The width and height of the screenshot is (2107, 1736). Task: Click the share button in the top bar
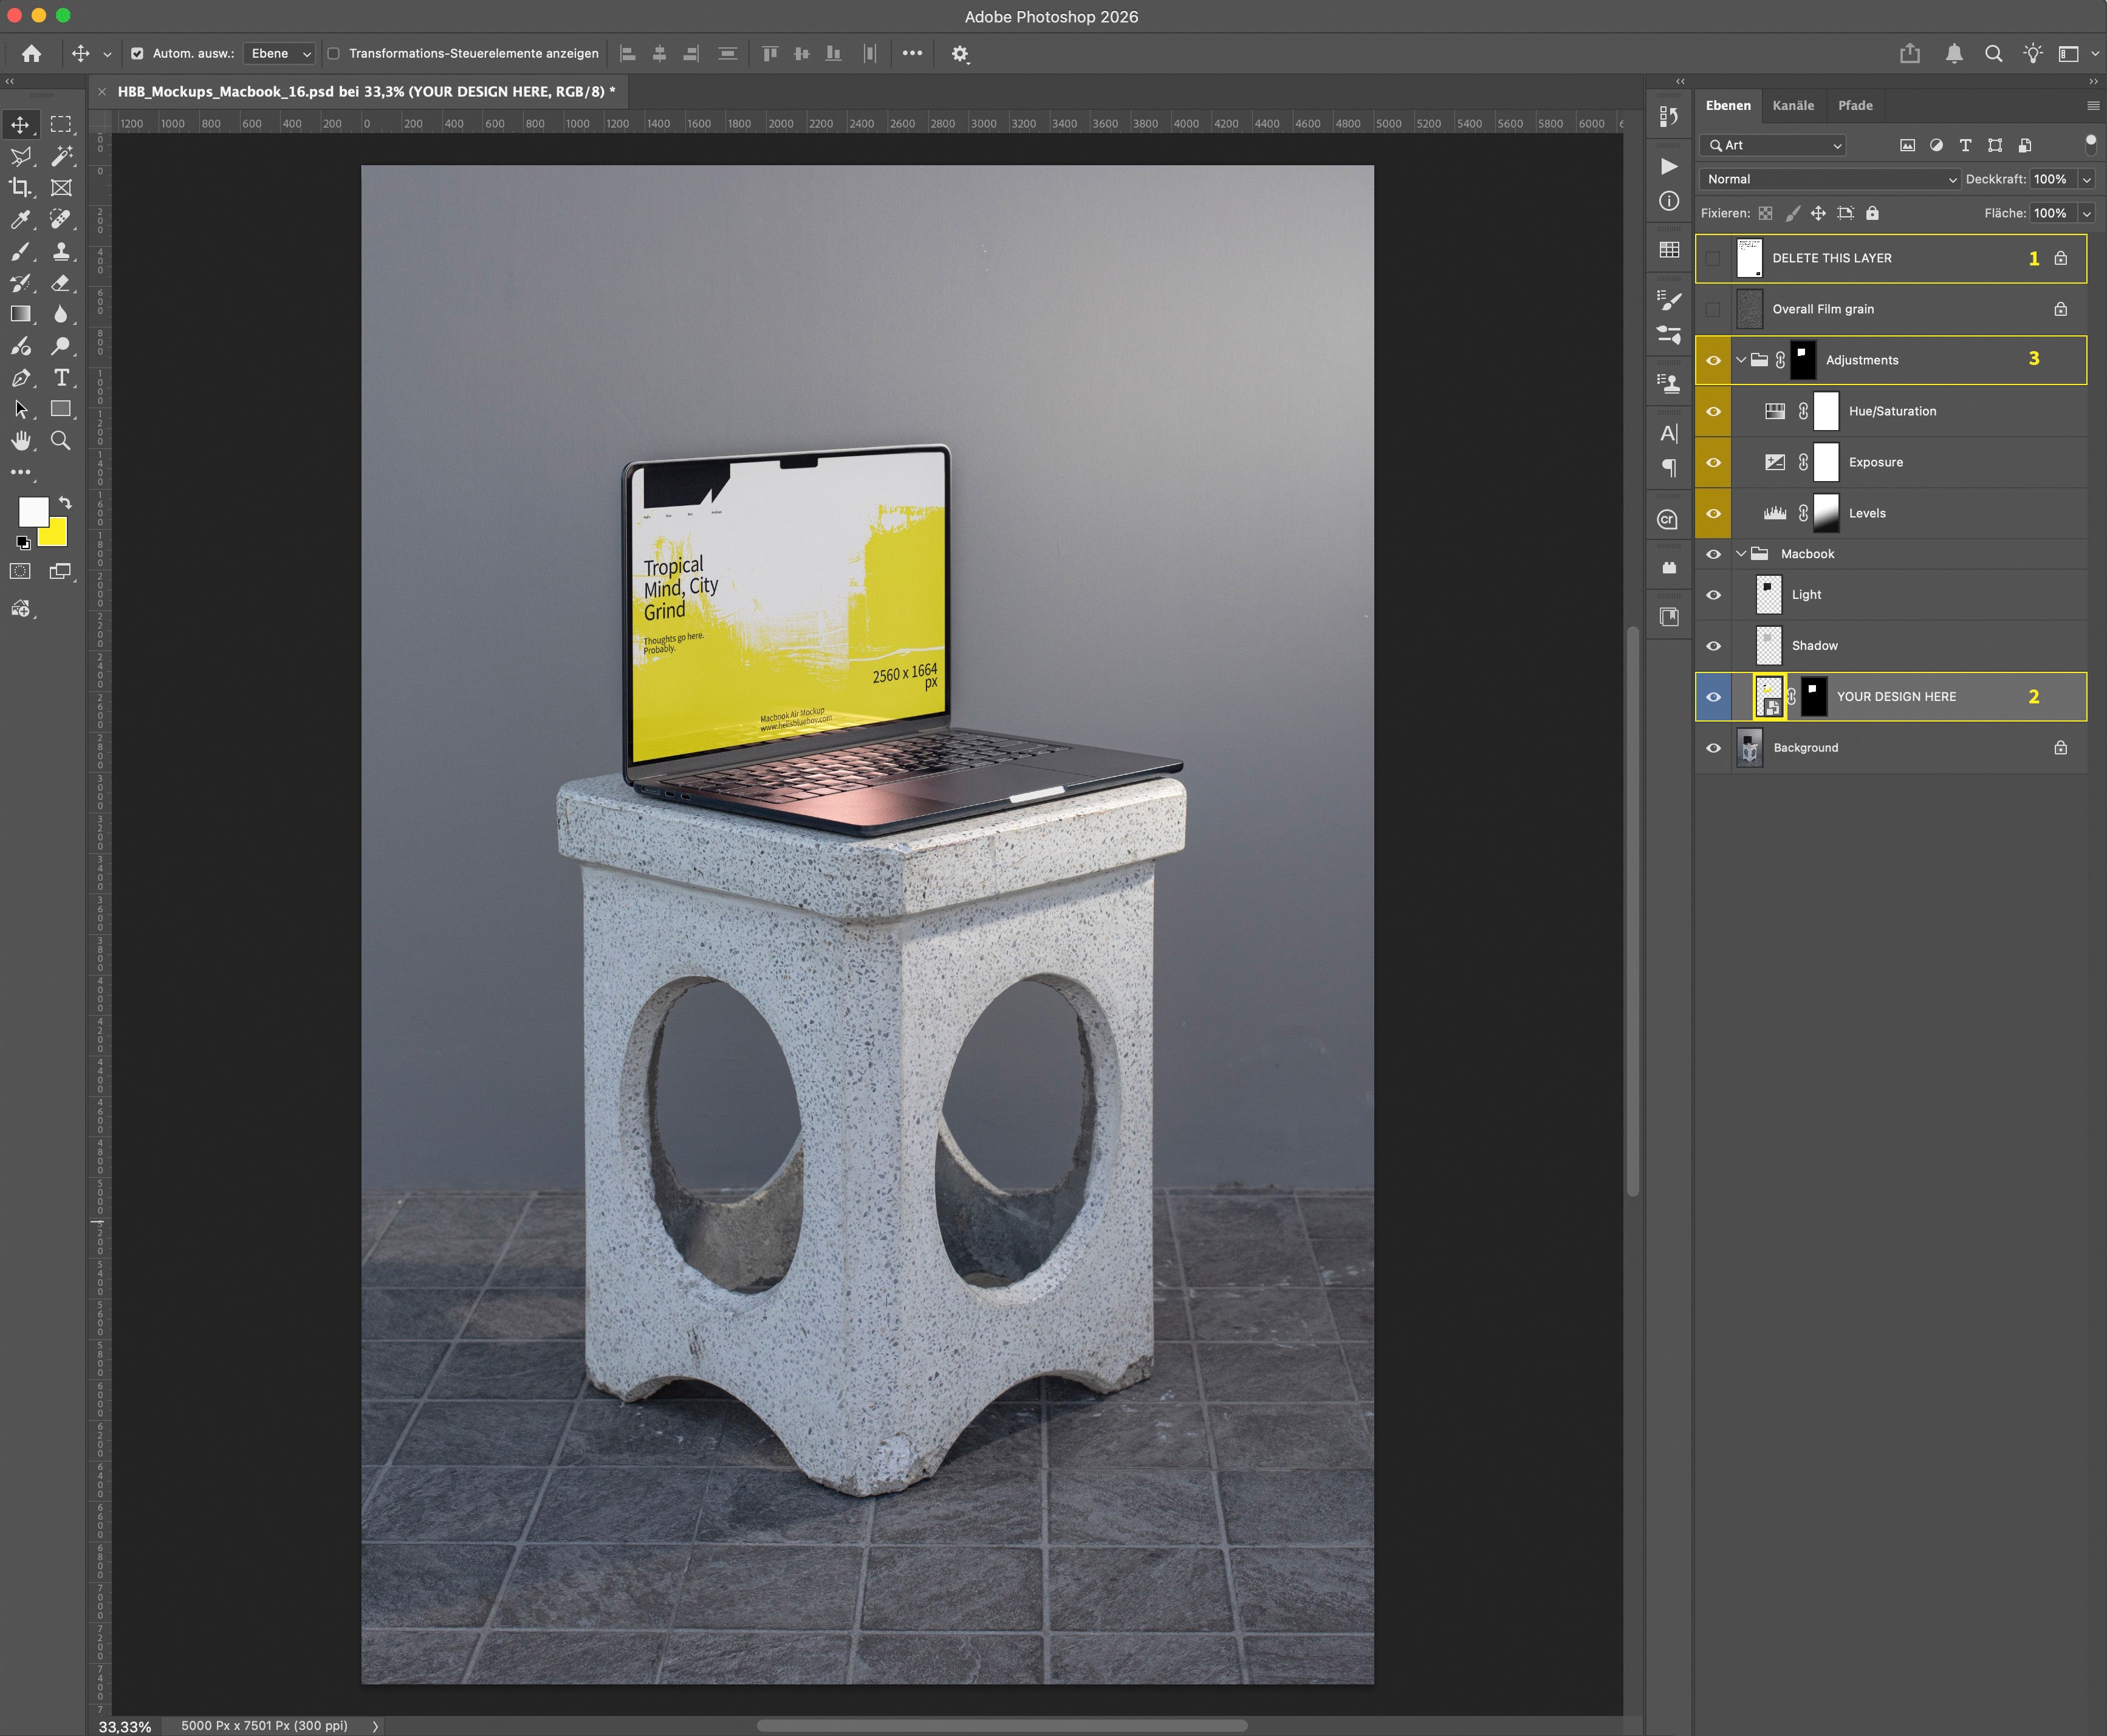tap(1911, 53)
